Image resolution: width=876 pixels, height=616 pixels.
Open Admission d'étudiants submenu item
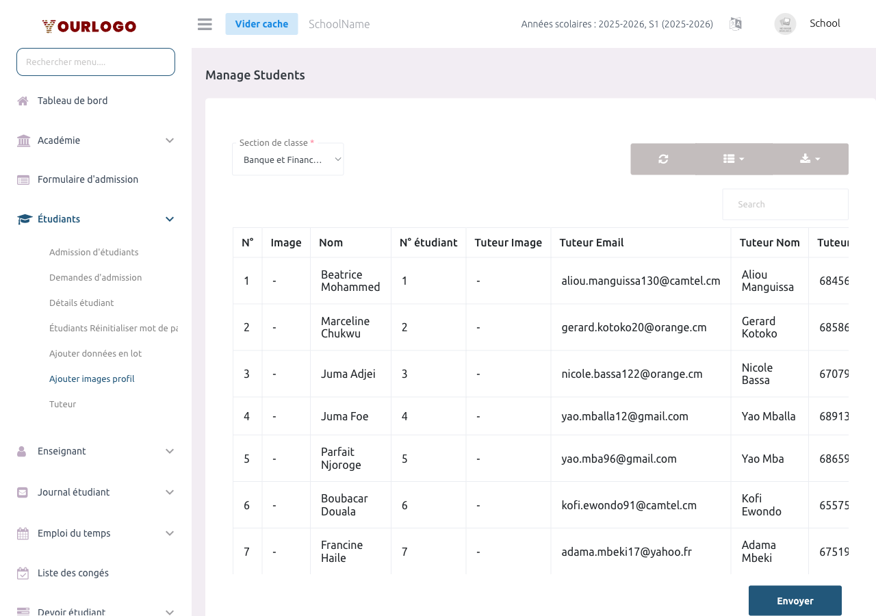pos(94,253)
